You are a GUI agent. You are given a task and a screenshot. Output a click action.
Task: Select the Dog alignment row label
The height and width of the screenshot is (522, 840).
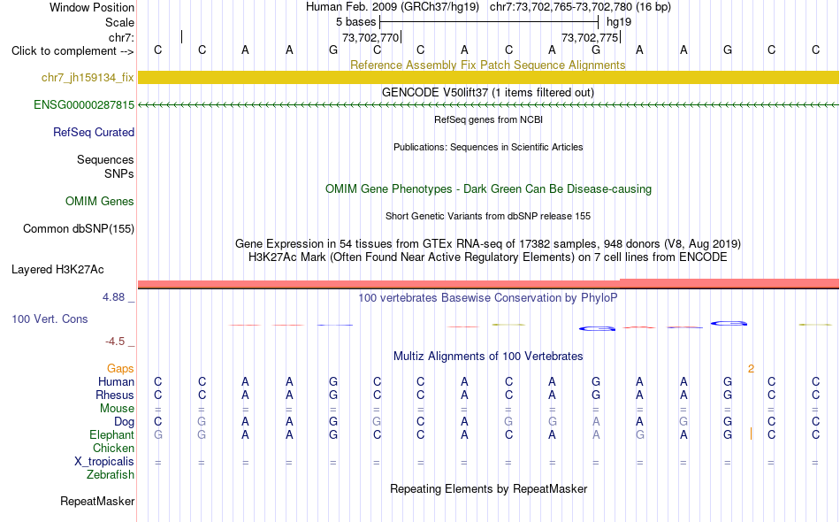coord(125,422)
